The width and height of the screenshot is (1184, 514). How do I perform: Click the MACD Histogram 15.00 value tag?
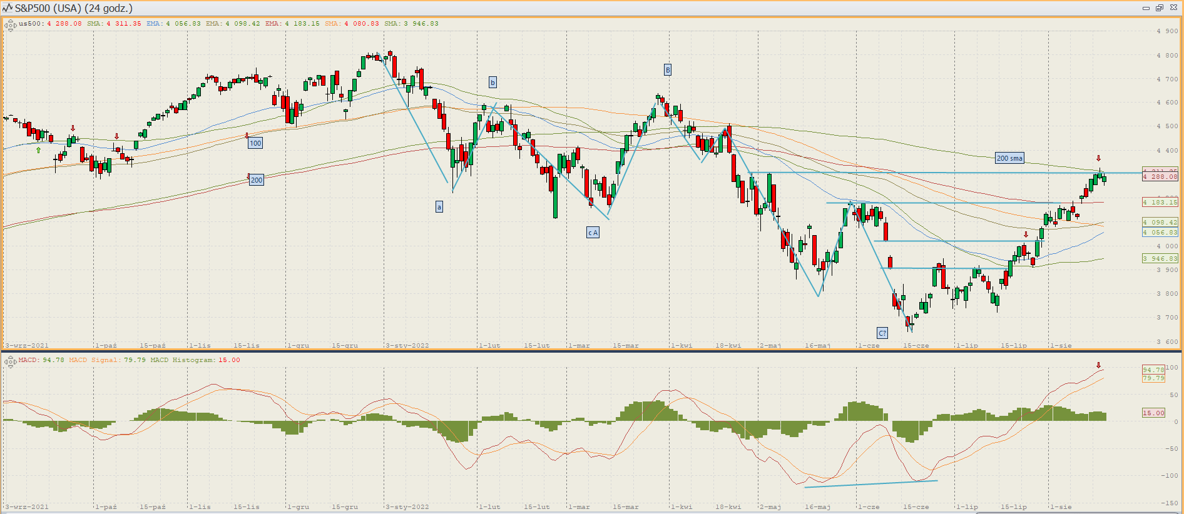[x=1153, y=413]
